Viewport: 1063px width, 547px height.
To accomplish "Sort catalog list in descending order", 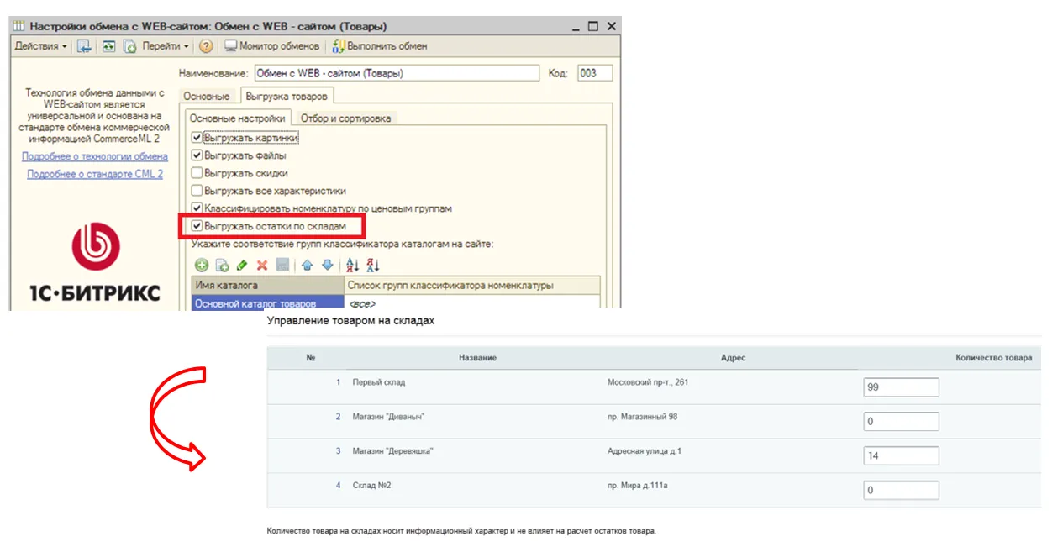I will click(373, 265).
